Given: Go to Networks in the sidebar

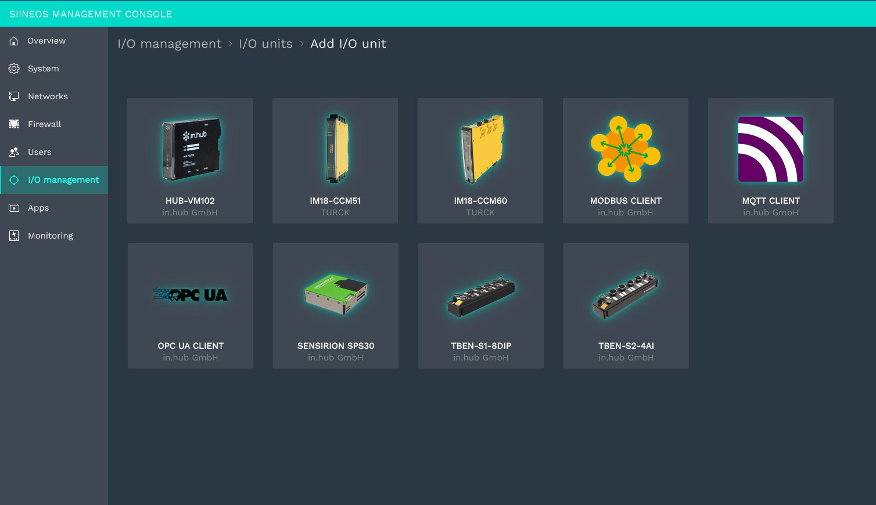Looking at the screenshot, I should pyautogui.click(x=54, y=96).
